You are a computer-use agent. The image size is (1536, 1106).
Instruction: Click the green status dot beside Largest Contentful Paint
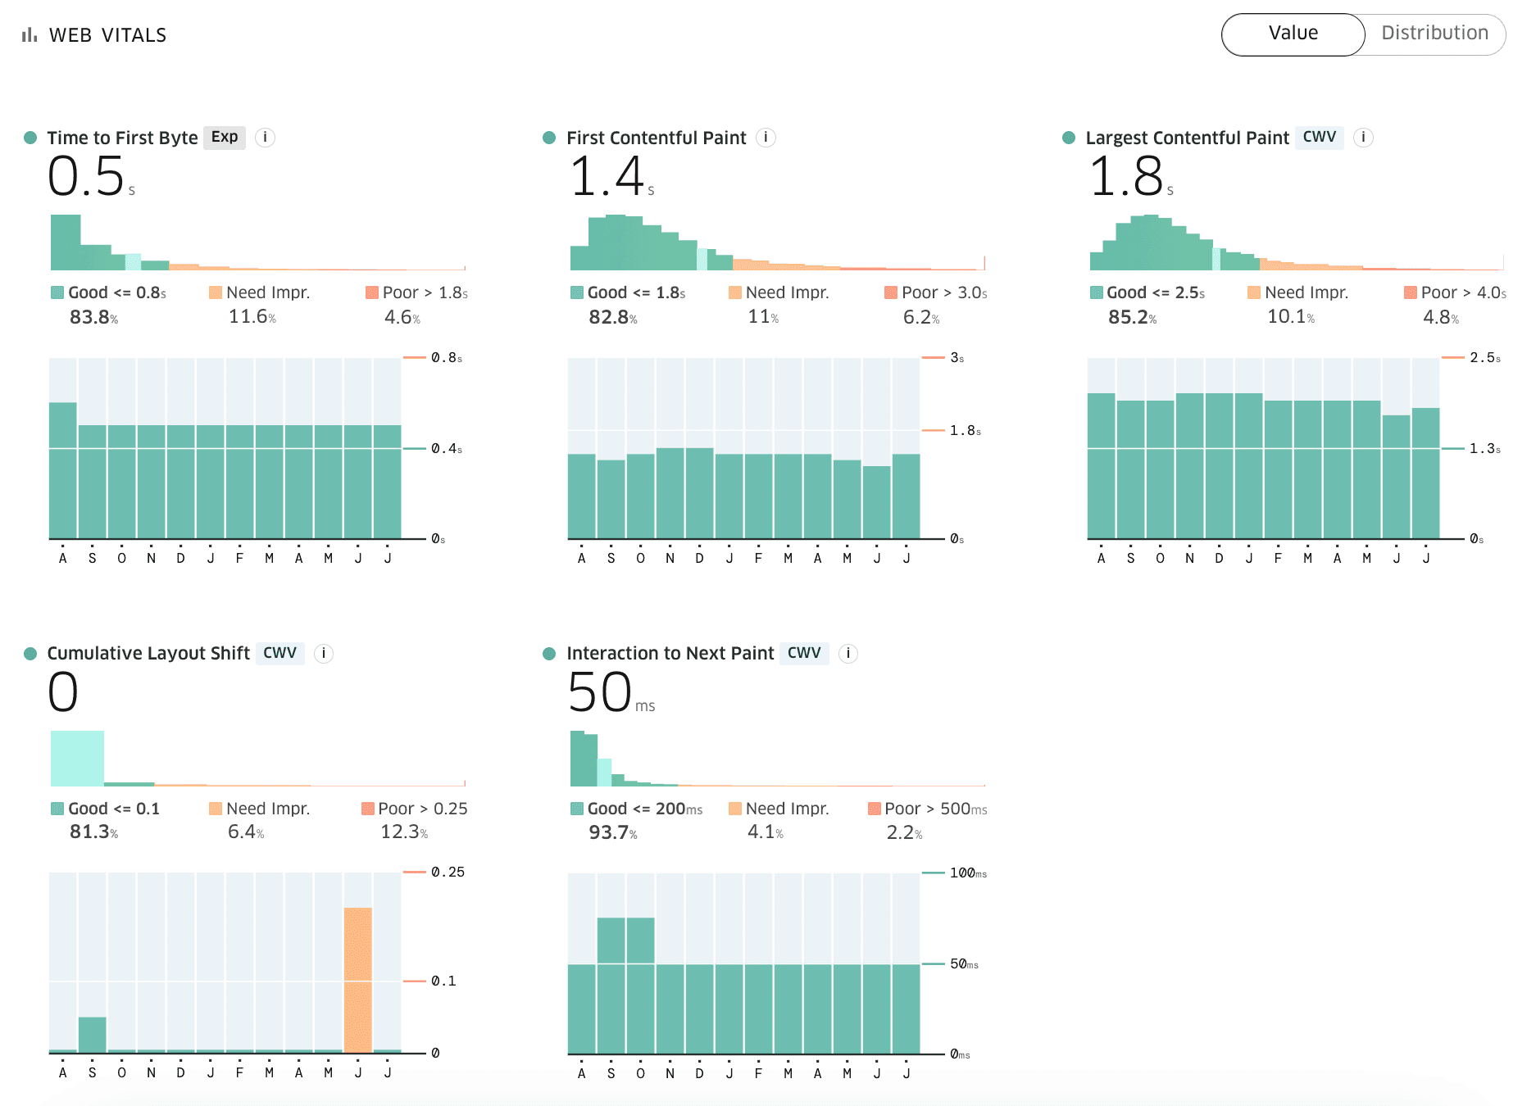coord(1069,138)
